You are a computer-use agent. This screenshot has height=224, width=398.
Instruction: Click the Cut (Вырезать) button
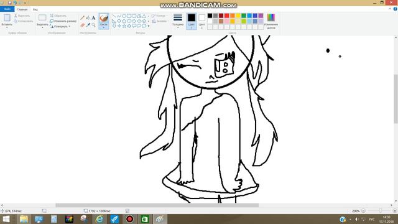click(22, 16)
